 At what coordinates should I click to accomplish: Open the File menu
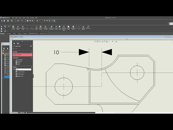tap(13, 18)
